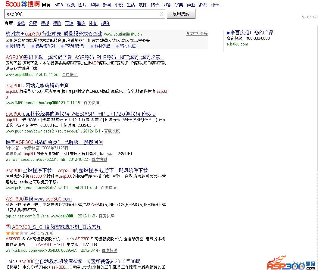The image size is (318, 271).
Task: Switch engine to 谷歌
Action: click(21, 23)
